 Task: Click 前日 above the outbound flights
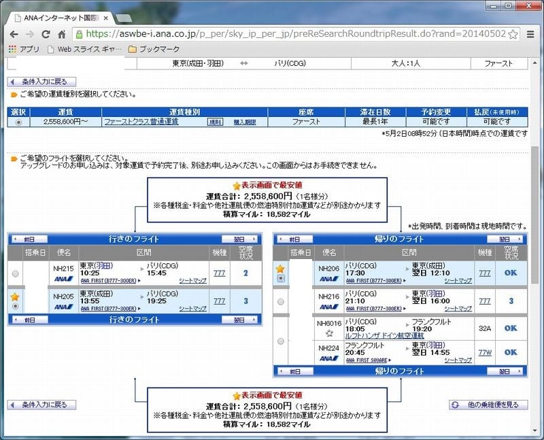[29, 239]
